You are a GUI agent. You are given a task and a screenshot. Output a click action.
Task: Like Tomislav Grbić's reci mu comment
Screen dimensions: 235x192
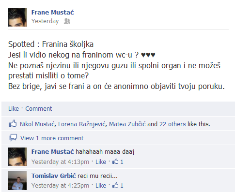coord(101,186)
